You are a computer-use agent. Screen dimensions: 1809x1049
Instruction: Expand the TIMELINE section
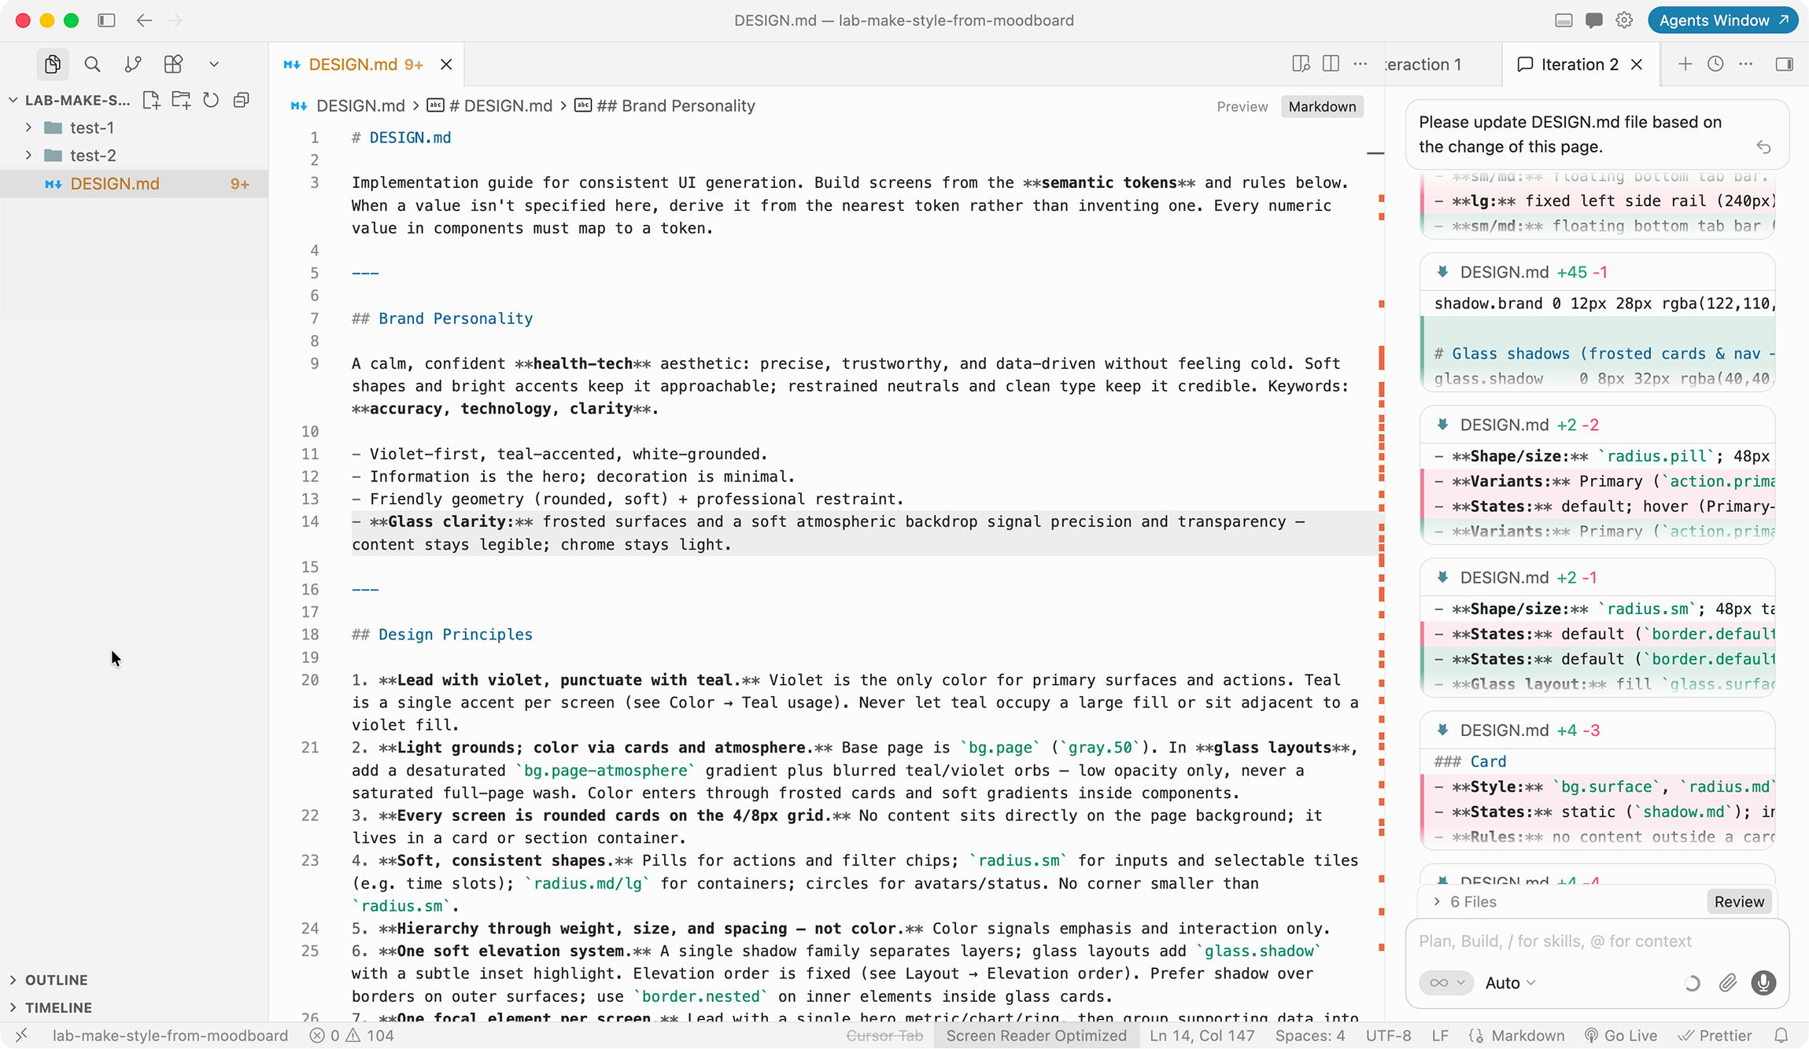tap(134, 1007)
